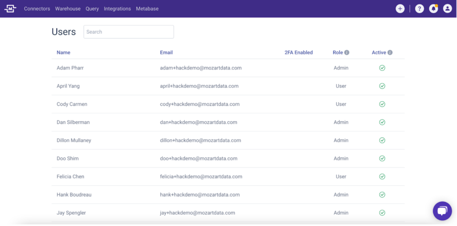Toggle active checkmark for Hank Boudreau

pos(382,194)
